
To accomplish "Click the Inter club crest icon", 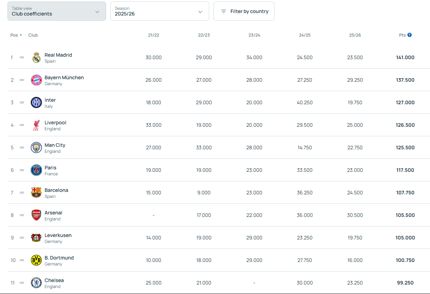I will point(36,102).
